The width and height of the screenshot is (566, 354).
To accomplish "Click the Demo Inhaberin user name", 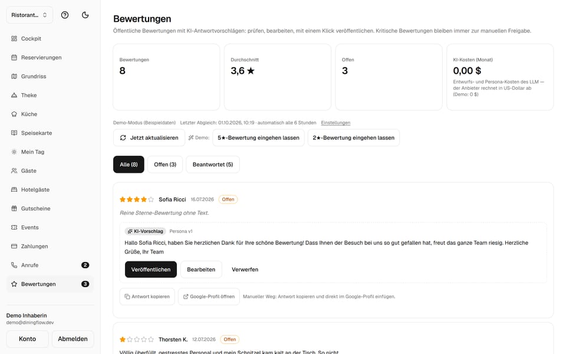I will pos(27,315).
